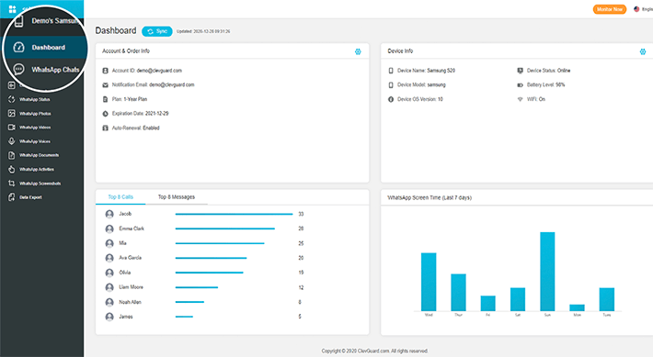653x357 pixels.
Task: Open the WhatsApp Photos sidebar icon
Action: pyautogui.click(x=12, y=114)
